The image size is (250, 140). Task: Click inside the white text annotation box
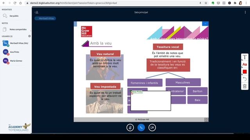(x=151, y=101)
